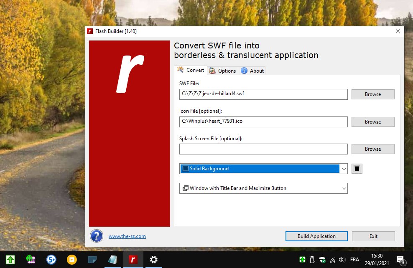Click the USB safely remove tray icon

pos(312,260)
